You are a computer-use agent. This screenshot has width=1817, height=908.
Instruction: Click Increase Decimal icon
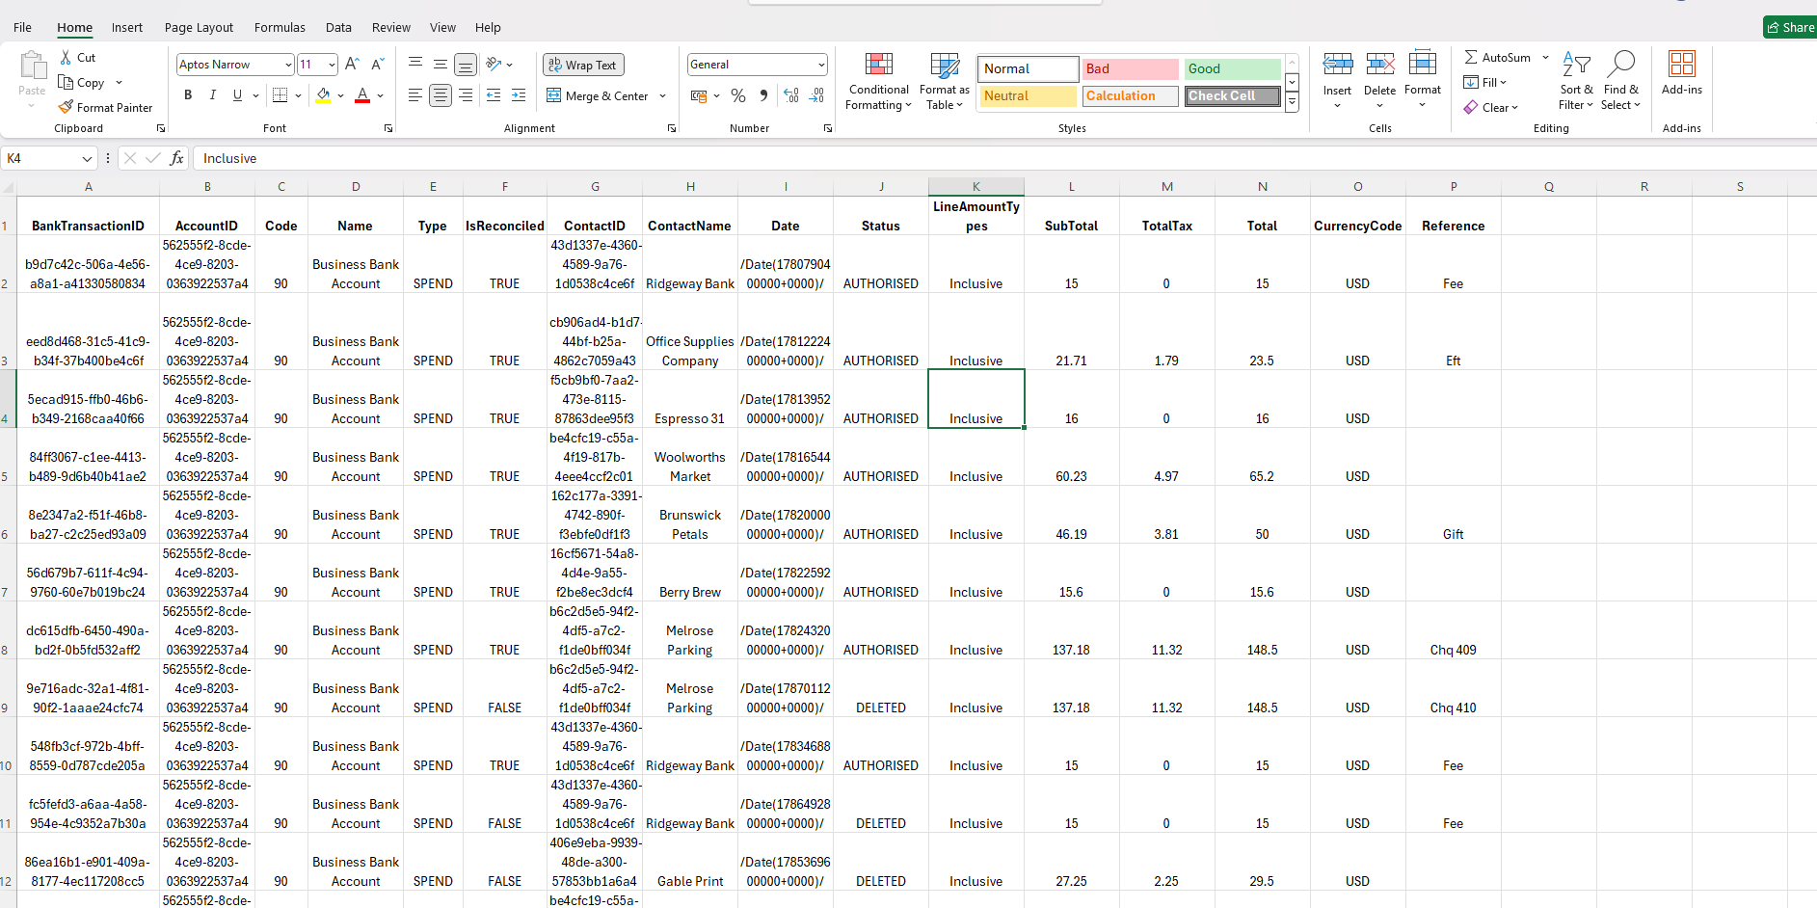tap(791, 95)
